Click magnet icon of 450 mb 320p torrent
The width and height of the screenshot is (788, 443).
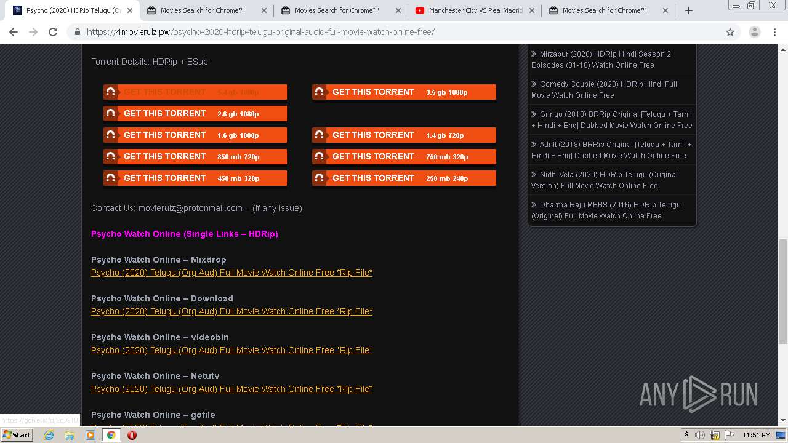click(x=110, y=178)
